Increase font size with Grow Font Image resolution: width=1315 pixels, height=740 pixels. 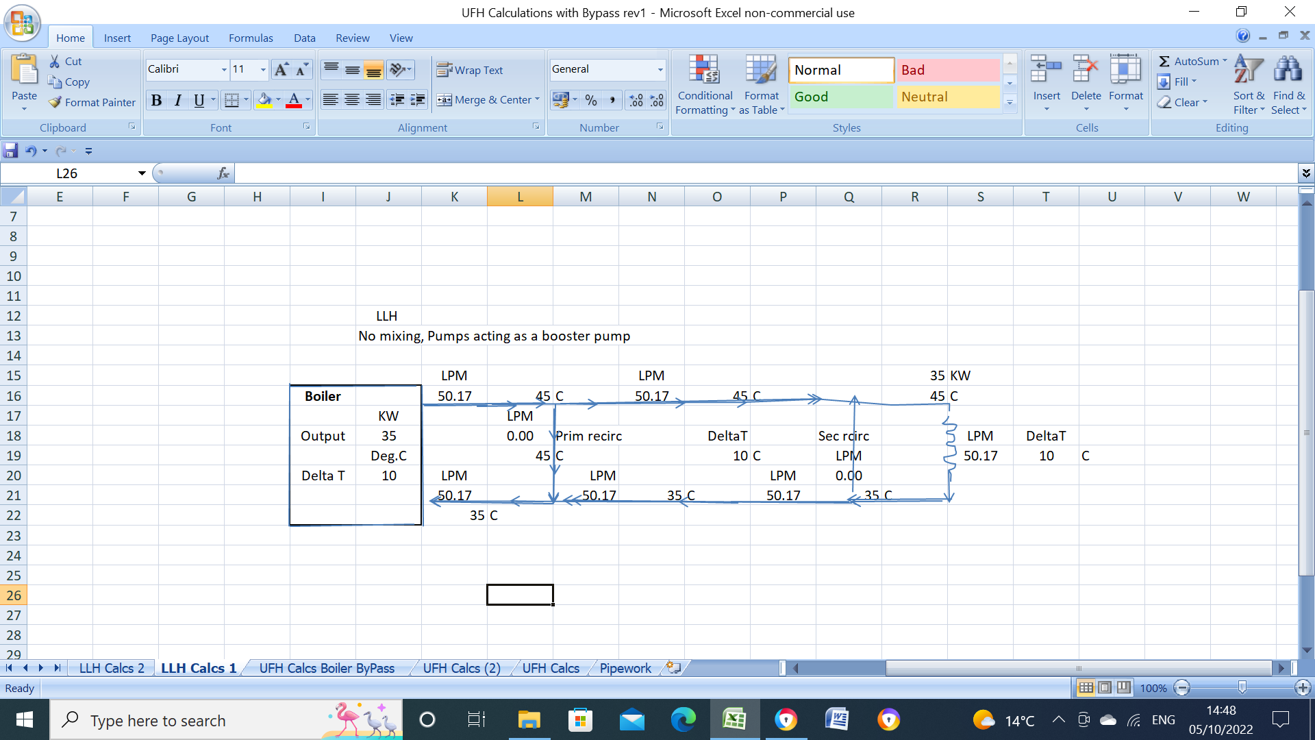[281, 69]
